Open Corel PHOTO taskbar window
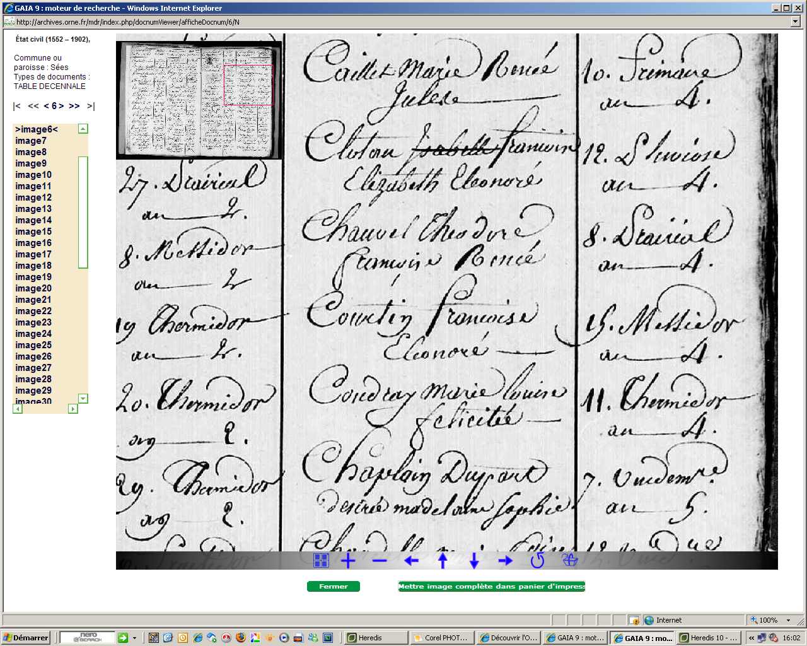This screenshot has width=807, height=646. pos(441,638)
